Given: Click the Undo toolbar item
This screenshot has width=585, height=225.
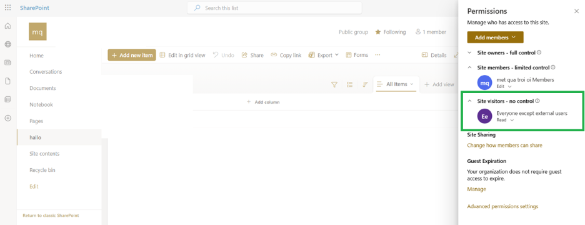Looking at the screenshot, I should click(224, 55).
